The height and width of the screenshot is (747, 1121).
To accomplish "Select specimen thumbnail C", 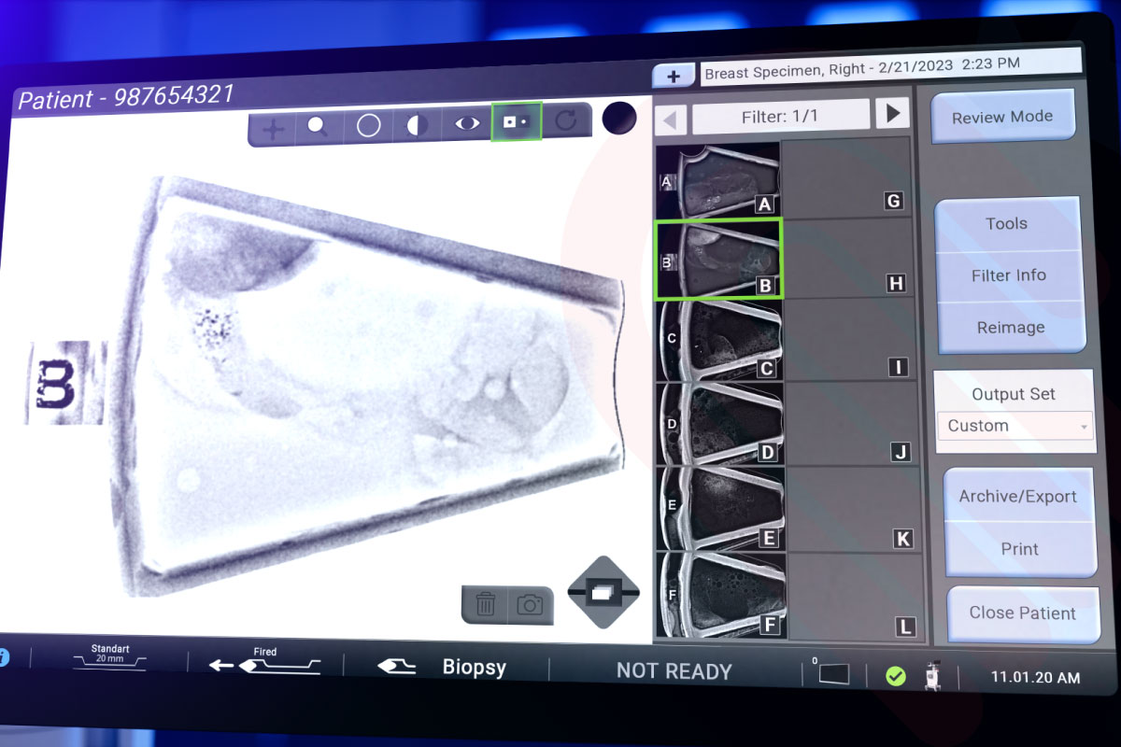I will point(718,340).
